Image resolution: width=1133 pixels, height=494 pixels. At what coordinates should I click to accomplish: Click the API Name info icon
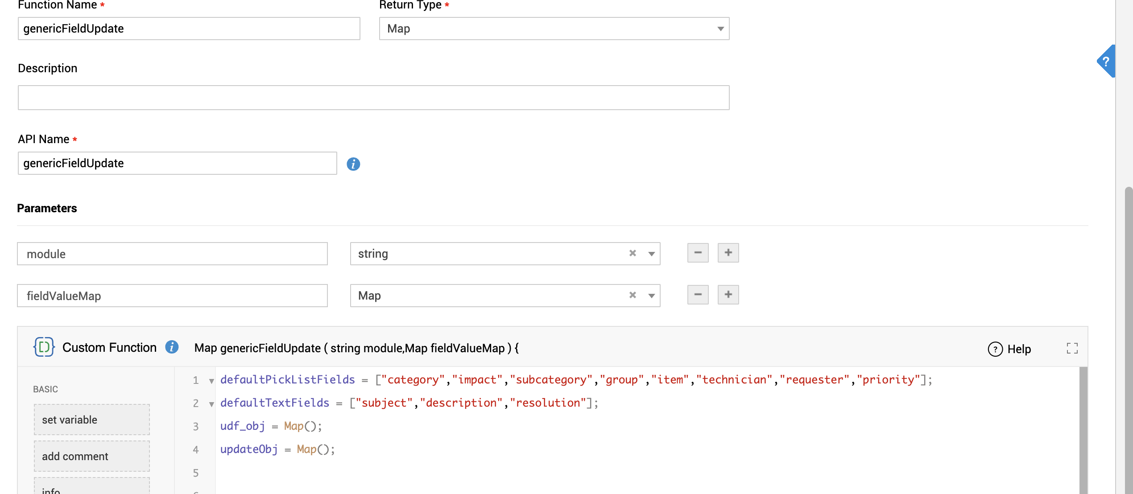(x=353, y=164)
